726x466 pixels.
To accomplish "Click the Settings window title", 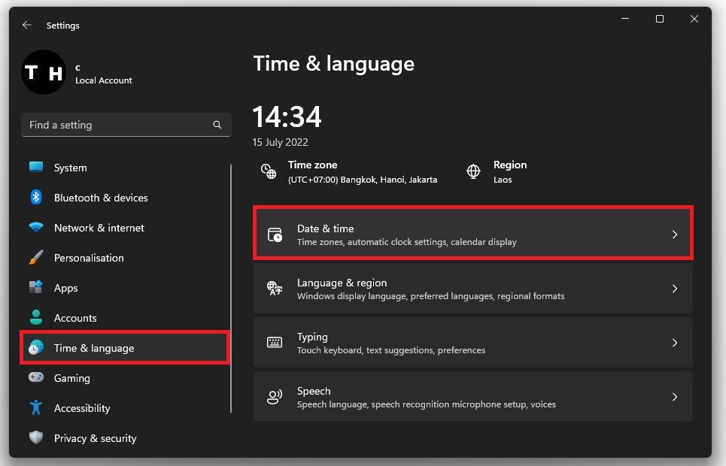I will [63, 26].
